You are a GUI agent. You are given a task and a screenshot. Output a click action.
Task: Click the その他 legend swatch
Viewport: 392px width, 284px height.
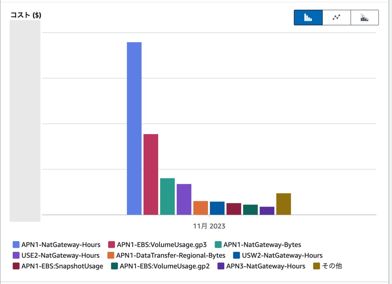coord(317,266)
